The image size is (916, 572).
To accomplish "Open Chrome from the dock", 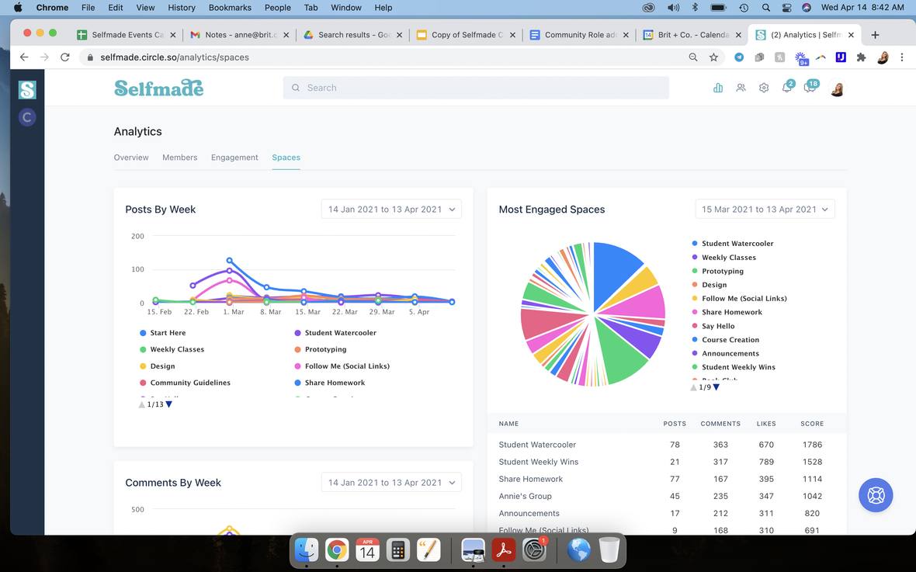I will [x=337, y=549].
